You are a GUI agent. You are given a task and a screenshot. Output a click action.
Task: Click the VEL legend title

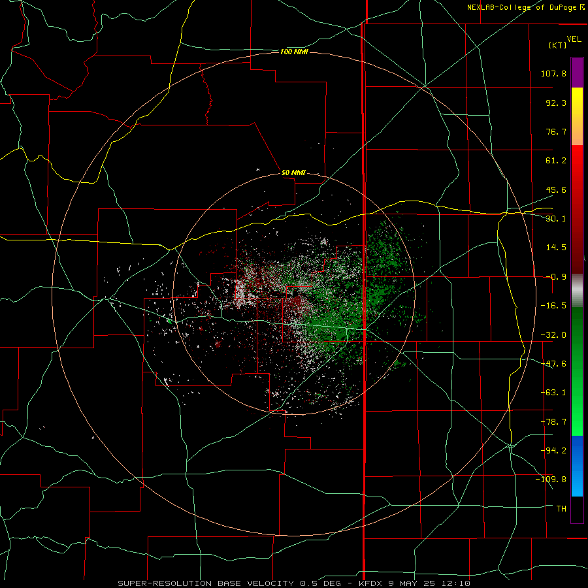[x=574, y=39]
